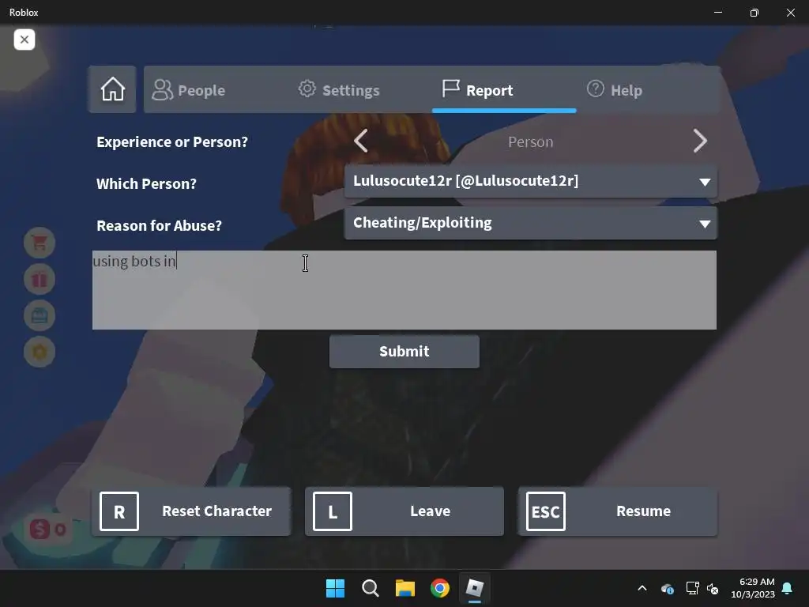Screen dimensions: 809x607
Task: Open the Home tab icon
Action: [112, 89]
